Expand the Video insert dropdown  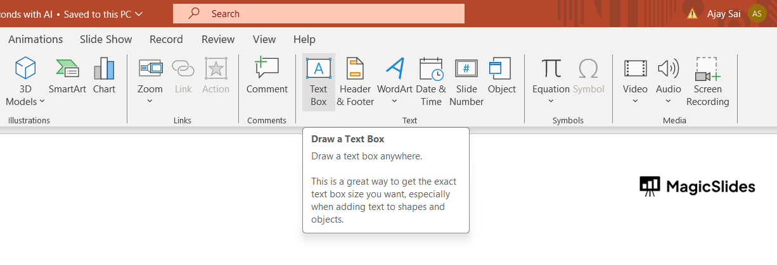[x=635, y=101]
